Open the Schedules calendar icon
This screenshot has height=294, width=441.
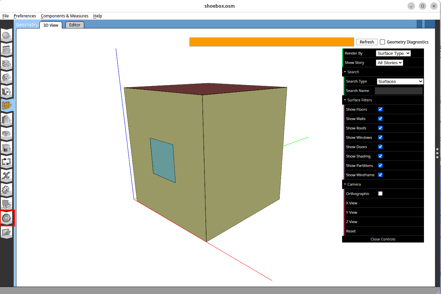tap(7, 49)
